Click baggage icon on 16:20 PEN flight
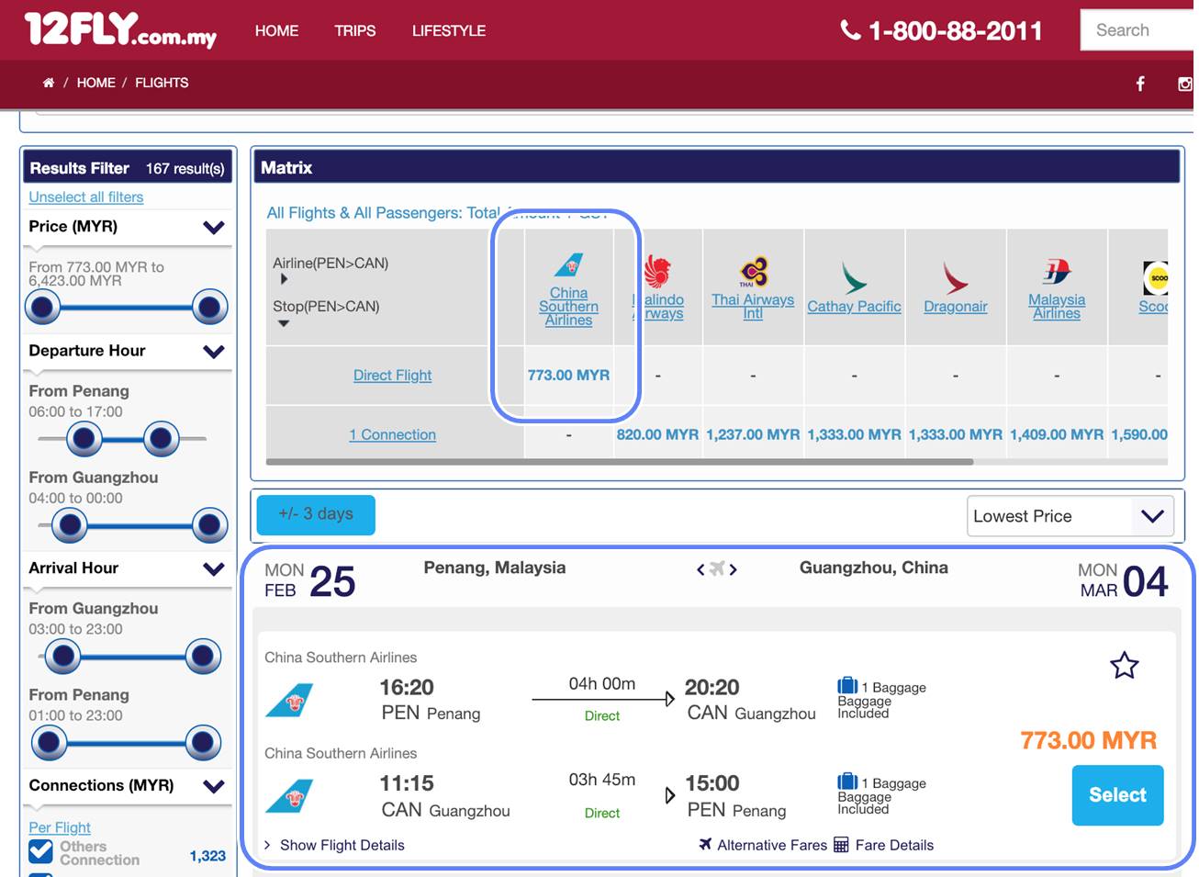This screenshot has height=877, width=1199. pos(847,685)
